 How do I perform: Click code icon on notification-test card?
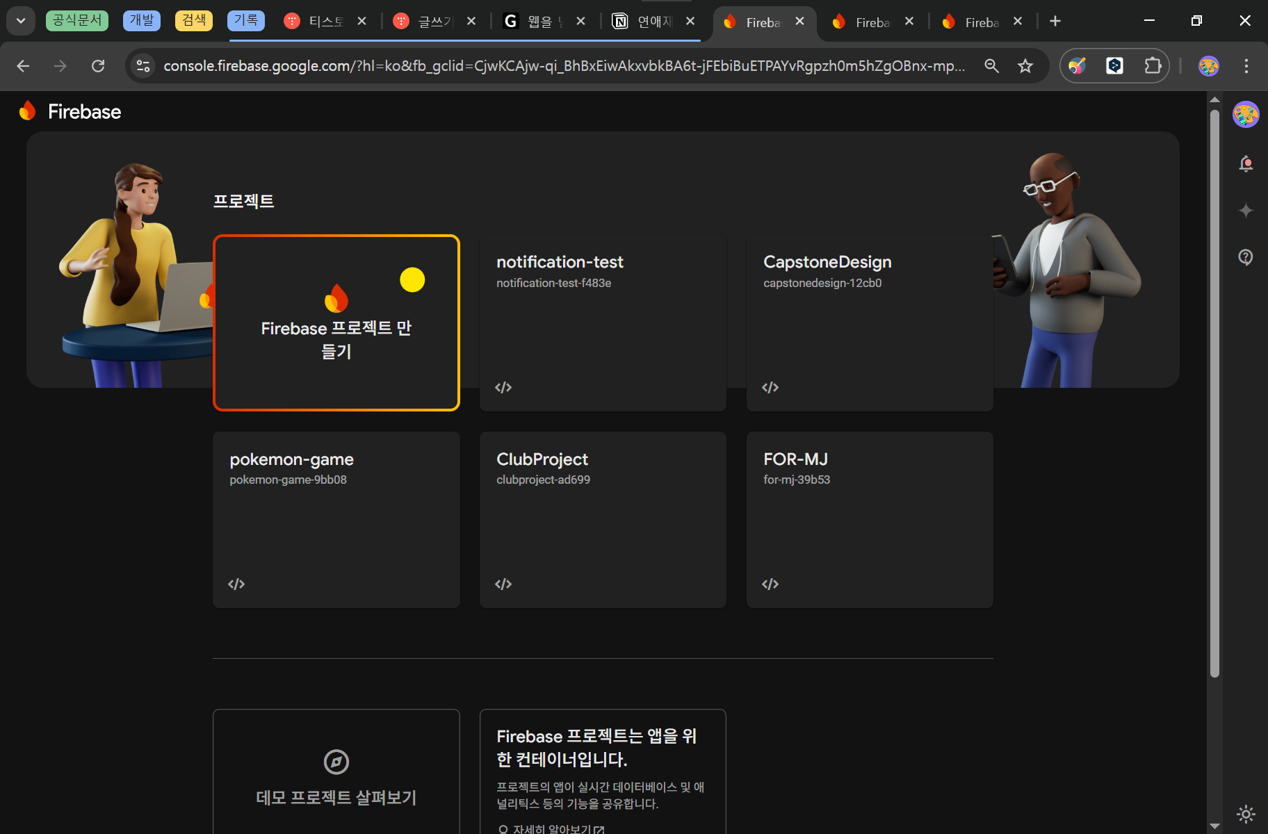(x=503, y=387)
